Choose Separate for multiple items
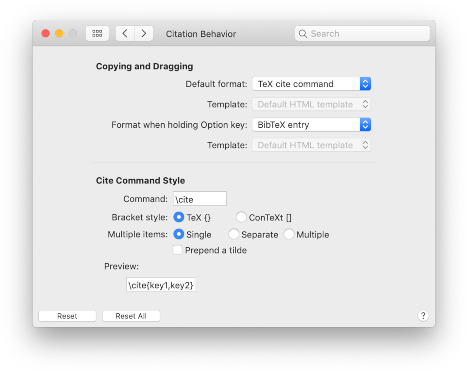This screenshot has width=467, height=371. tap(233, 235)
